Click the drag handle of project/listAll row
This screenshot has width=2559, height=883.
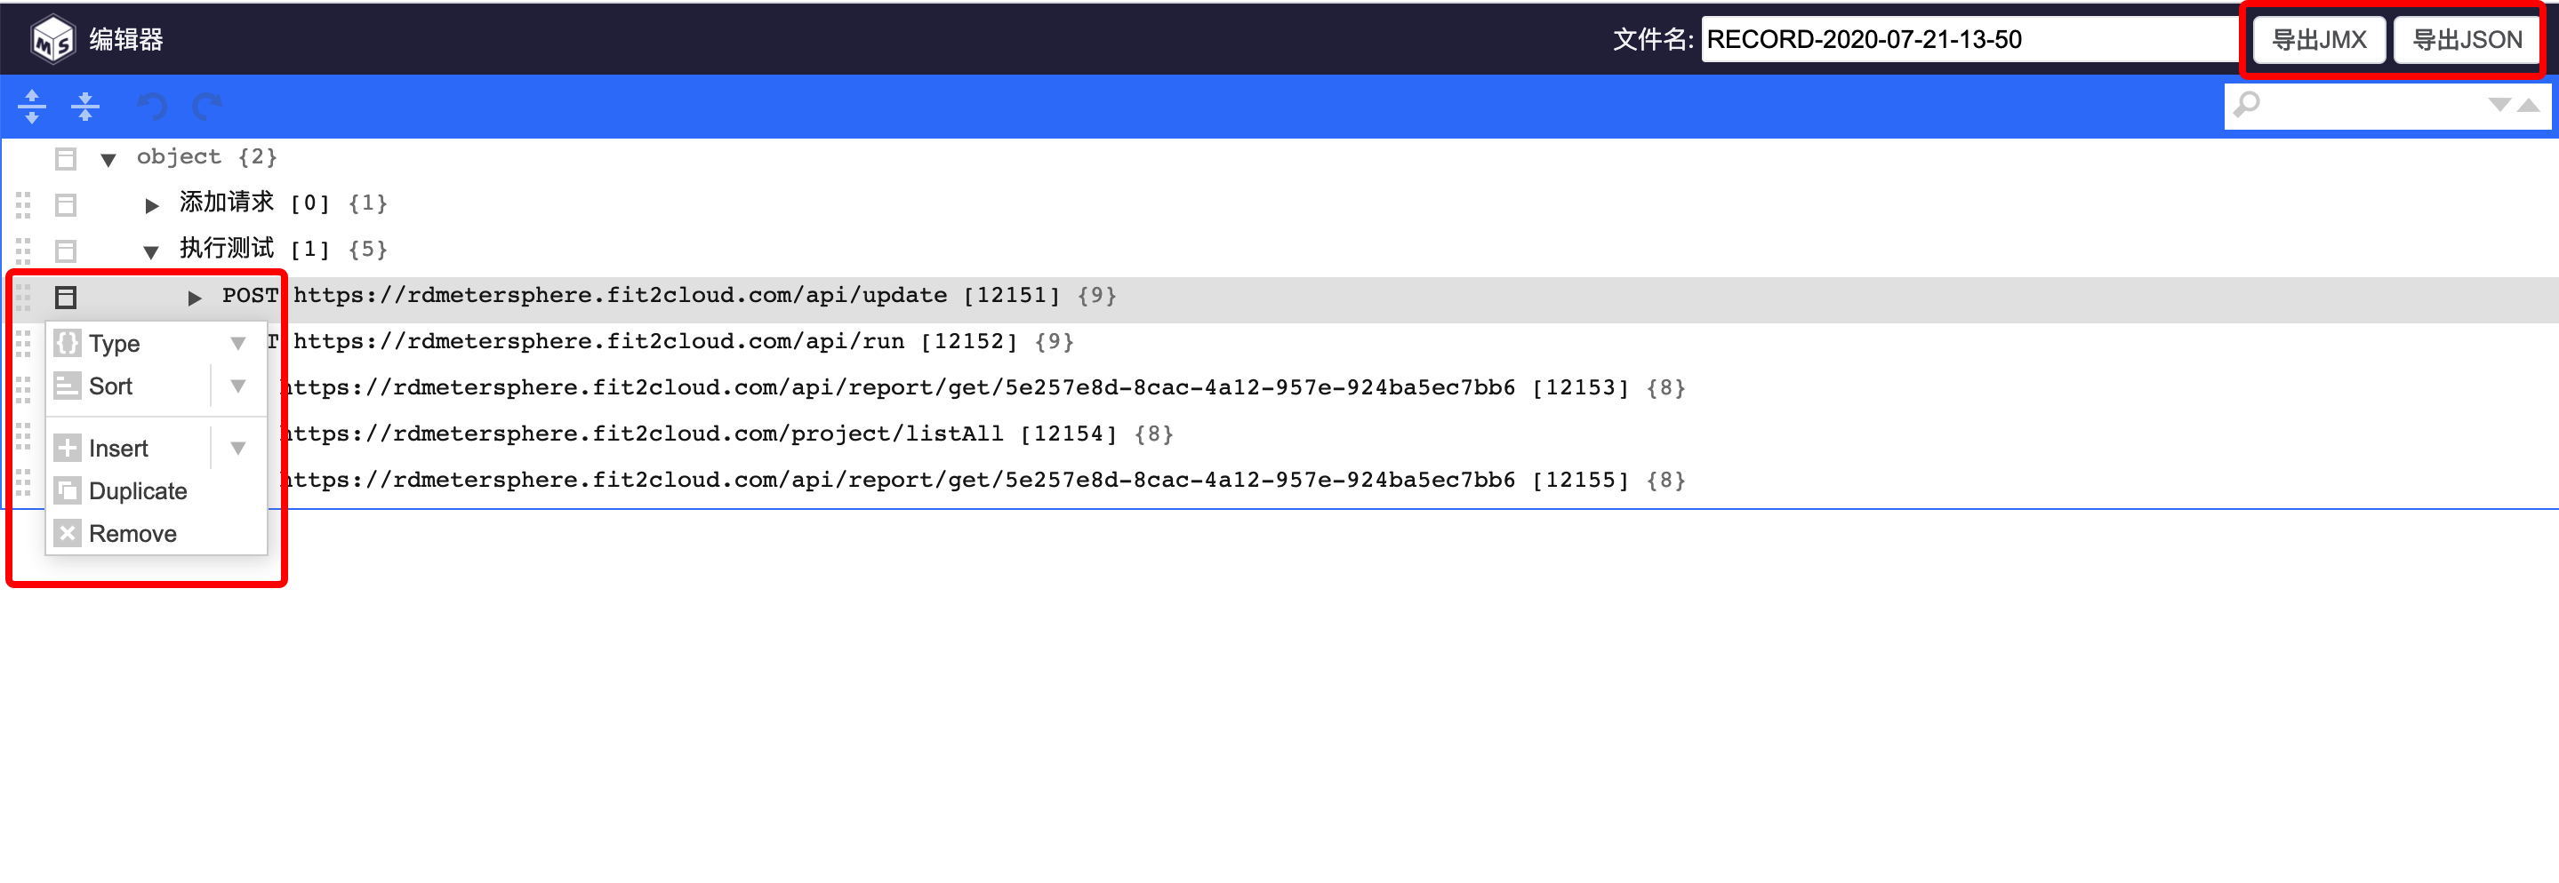[24, 435]
